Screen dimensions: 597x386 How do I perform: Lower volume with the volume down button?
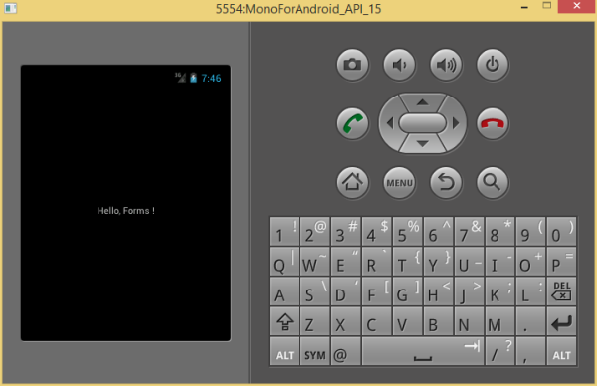399,65
